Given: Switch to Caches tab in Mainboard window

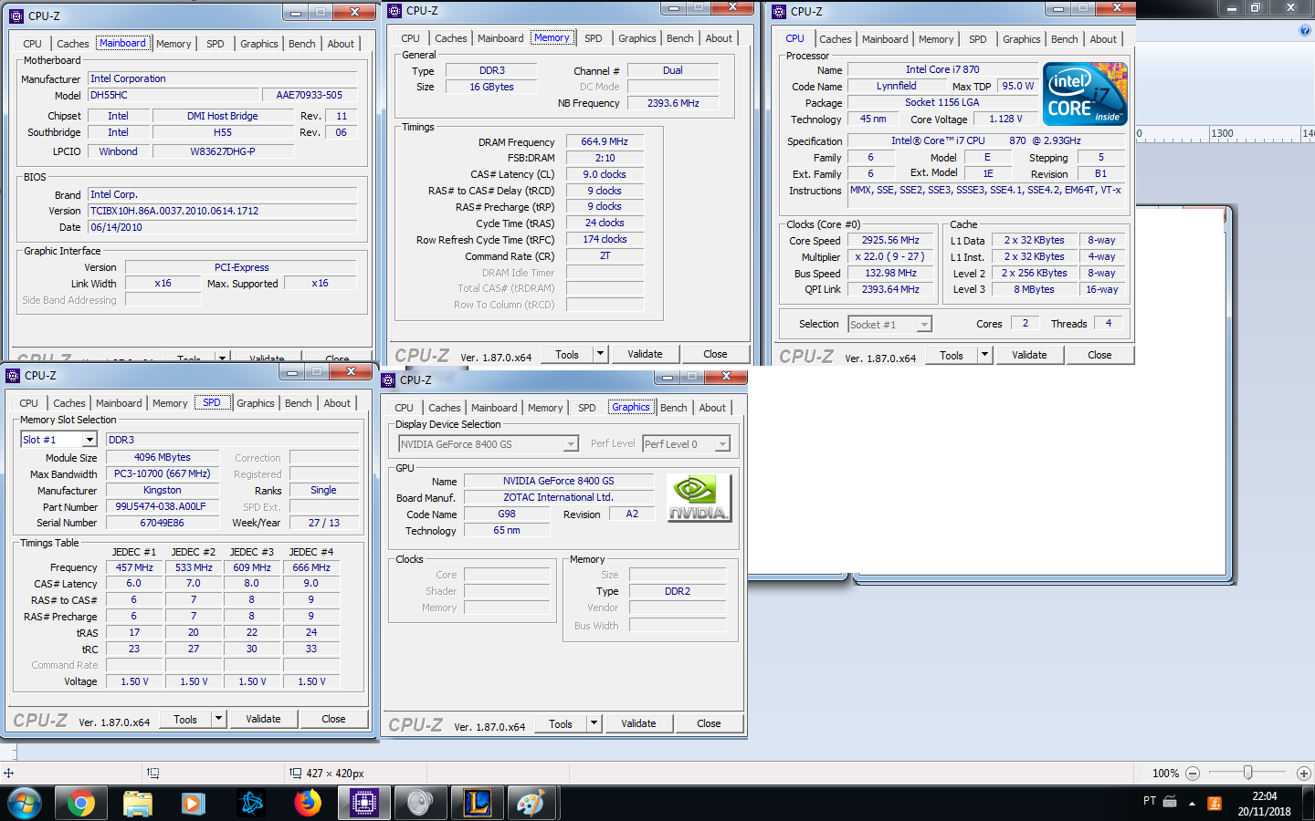Looking at the screenshot, I should (72, 44).
